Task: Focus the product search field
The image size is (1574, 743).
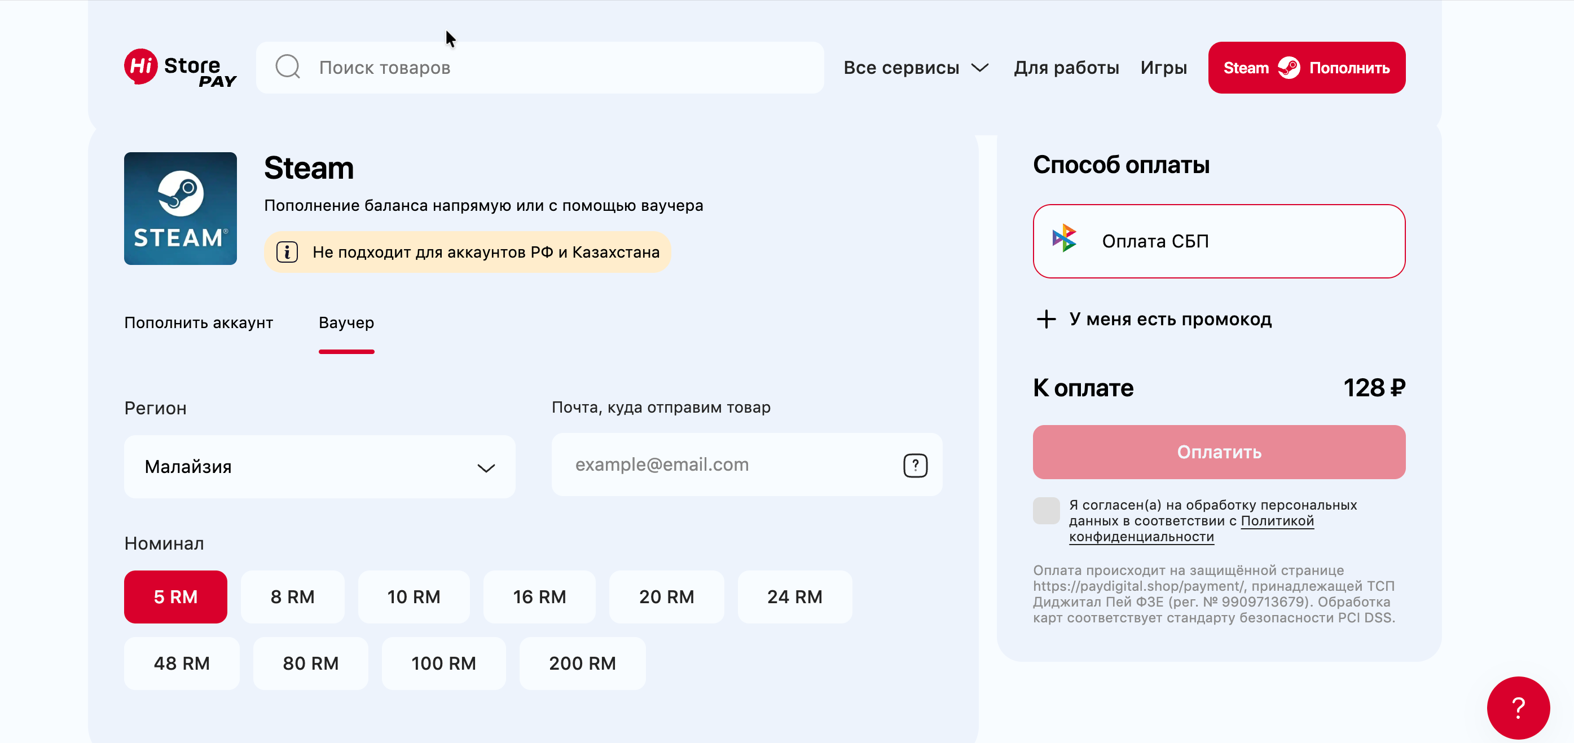Action: click(x=539, y=68)
